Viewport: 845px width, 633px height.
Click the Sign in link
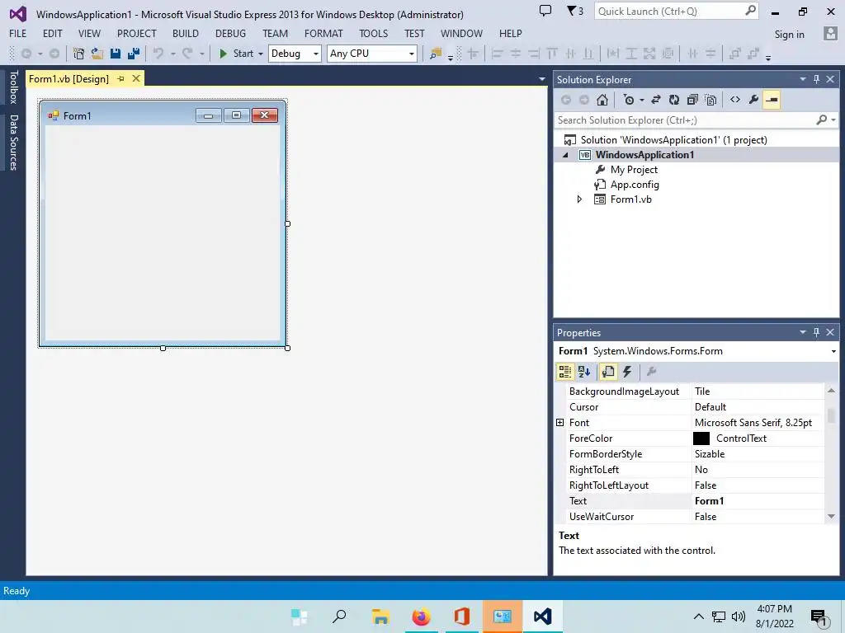[789, 34]
